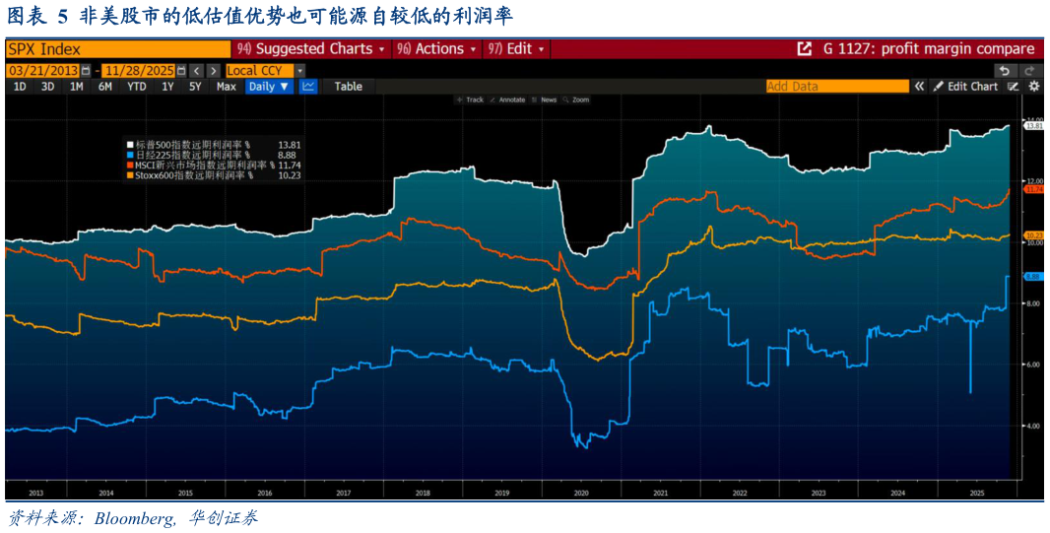Click the Edit Chart button
1050x533 pixels.
pos(965,87)
